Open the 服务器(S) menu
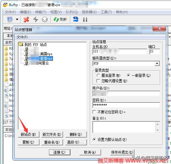This screenshot has height=164, width=171. point(89,12)
